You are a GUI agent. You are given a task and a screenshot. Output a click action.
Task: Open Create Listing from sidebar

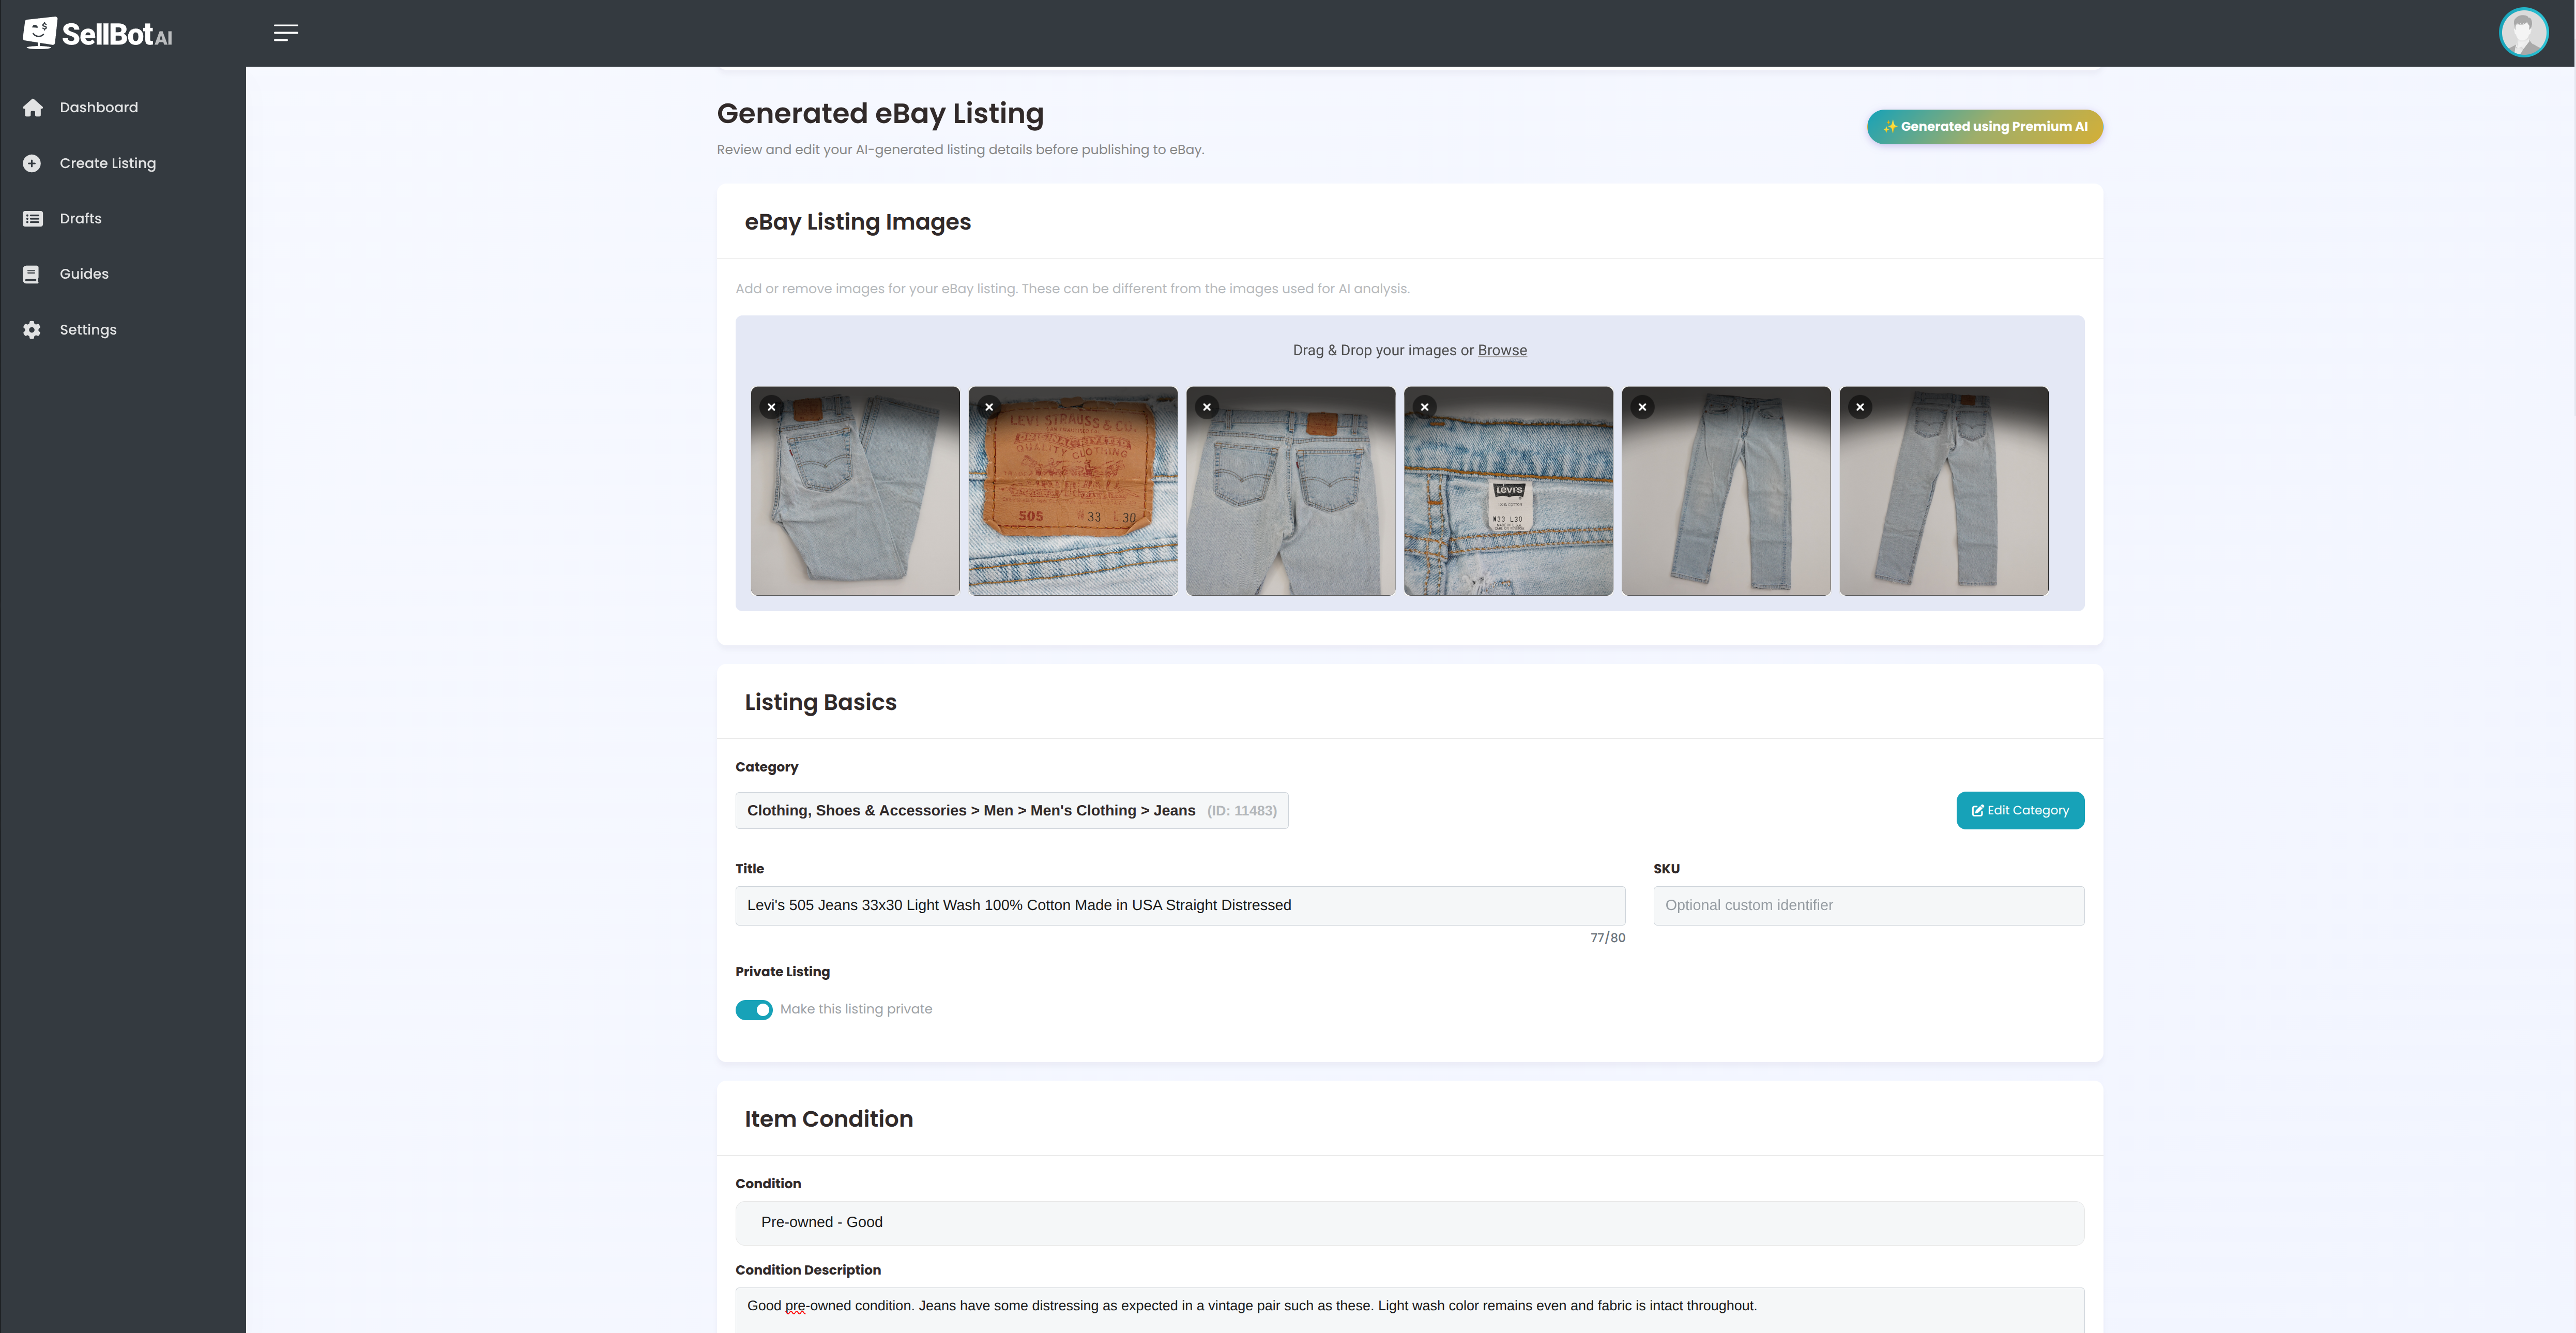pyautogui.click(x=107, y=163)
